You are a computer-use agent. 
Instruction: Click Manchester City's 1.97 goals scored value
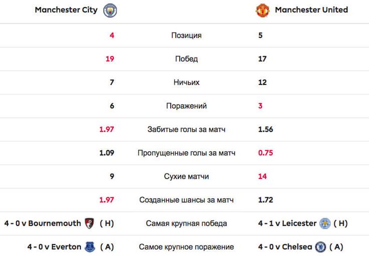(106, 129)
